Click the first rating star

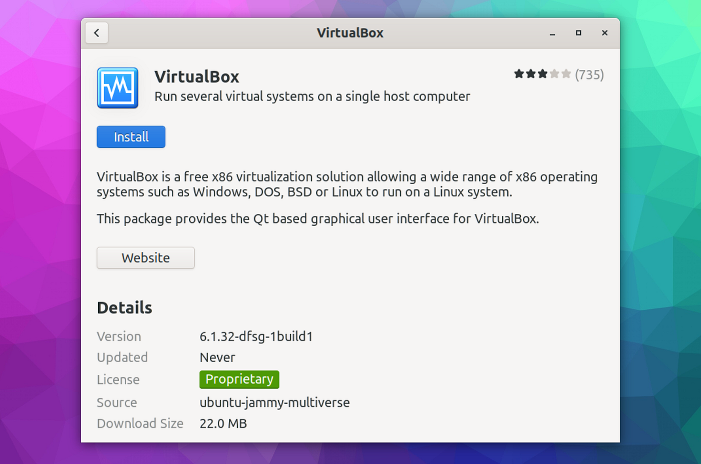tap(518, 73)
